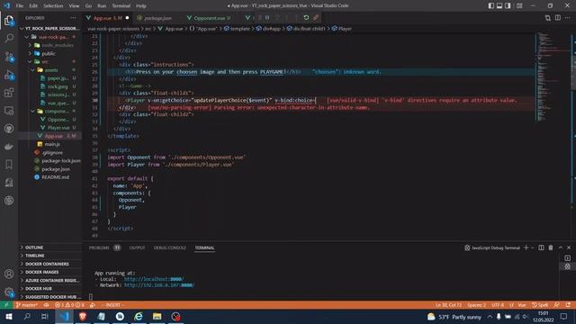Maximize the panel with up chevron
The height and width of the screenshot is (324, 576).
[560, 248]
